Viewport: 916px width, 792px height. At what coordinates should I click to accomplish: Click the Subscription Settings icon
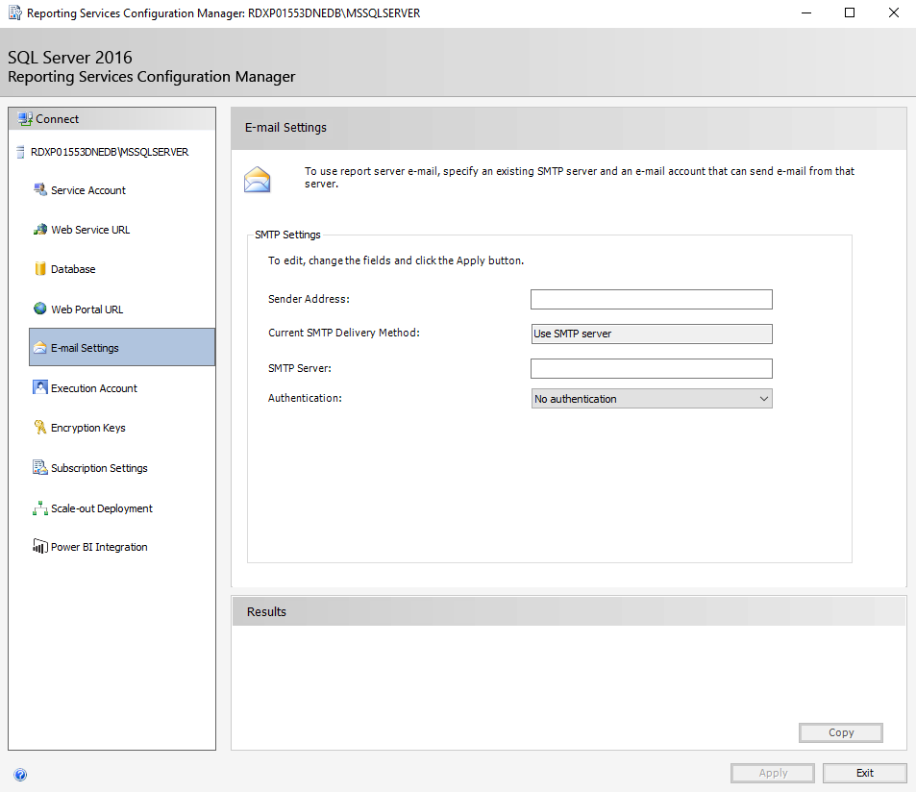click(39, 467)
